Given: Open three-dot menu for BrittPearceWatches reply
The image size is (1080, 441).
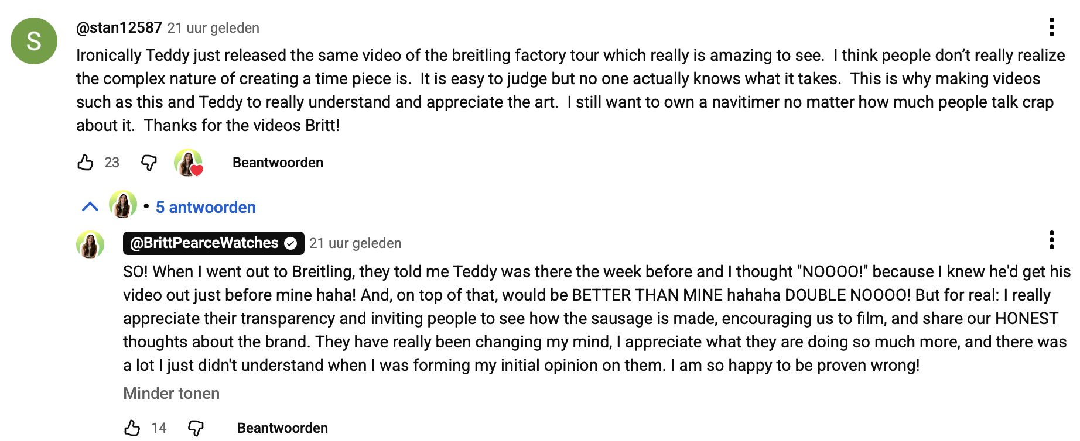Looking at the screenshot, I should (x=1052, y=240).
